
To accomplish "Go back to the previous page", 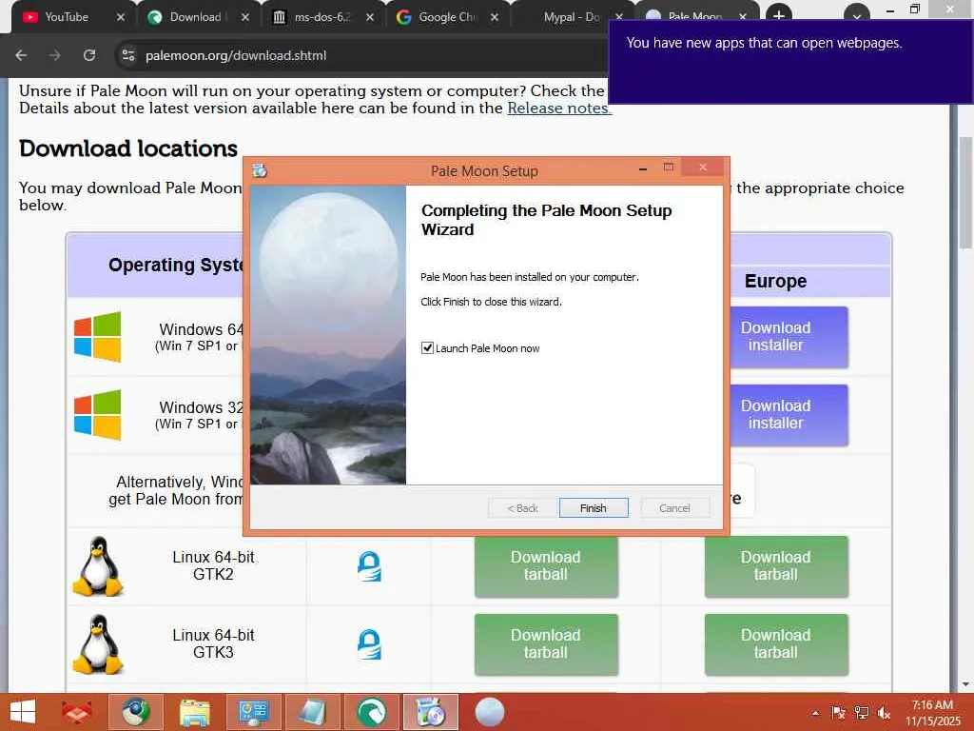I will click(21, 55).
